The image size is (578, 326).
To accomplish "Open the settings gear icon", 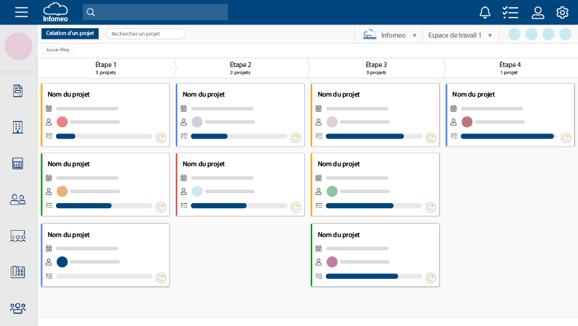I will [x=562, y=12].
